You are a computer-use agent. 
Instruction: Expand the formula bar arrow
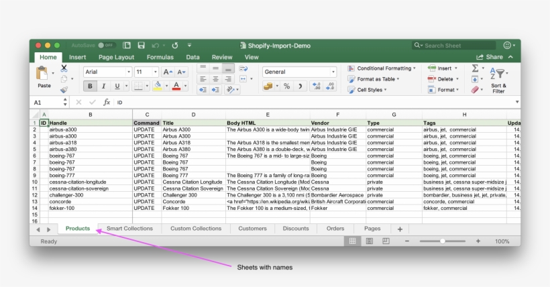coord(517,102)
